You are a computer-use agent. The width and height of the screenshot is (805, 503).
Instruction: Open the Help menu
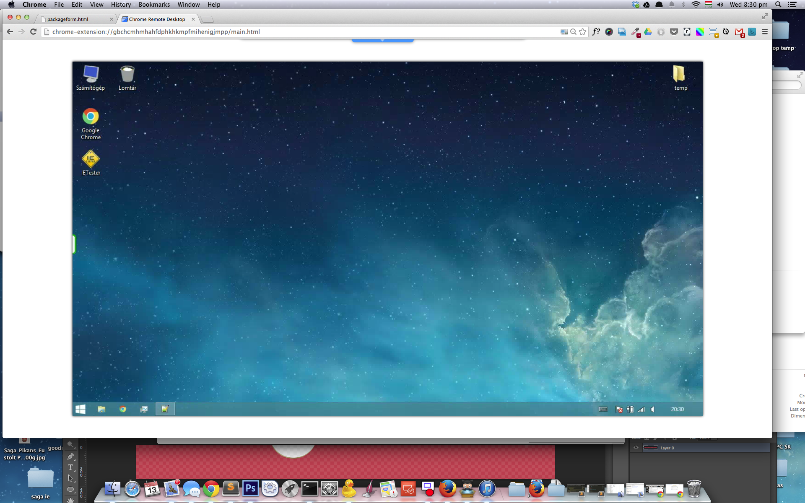(214, 5)
